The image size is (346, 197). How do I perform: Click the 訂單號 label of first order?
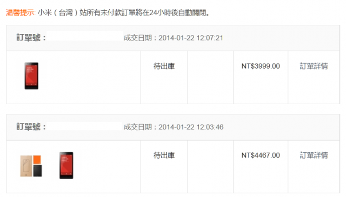(x=31, y=38)
